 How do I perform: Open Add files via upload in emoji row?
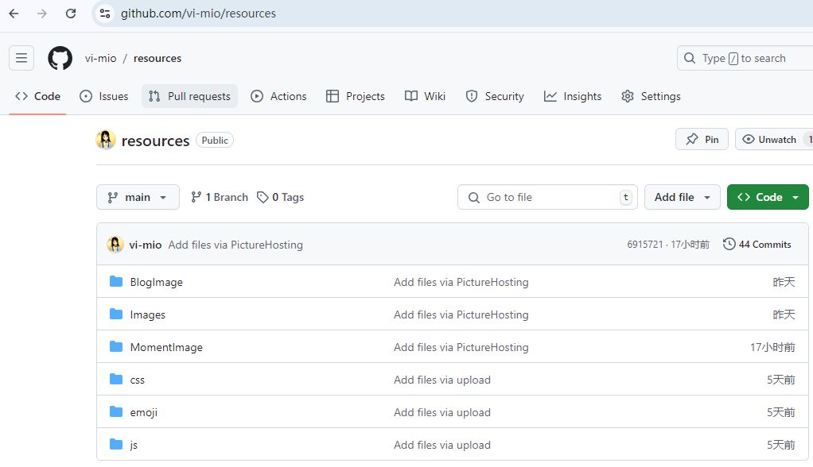tap(442, 413)
